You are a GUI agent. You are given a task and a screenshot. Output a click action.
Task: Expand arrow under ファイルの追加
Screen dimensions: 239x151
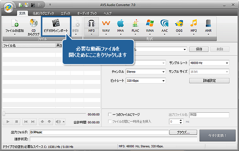(x=15, y=34)
